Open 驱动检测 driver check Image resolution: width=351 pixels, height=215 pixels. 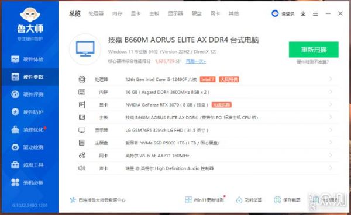point(27,147)
